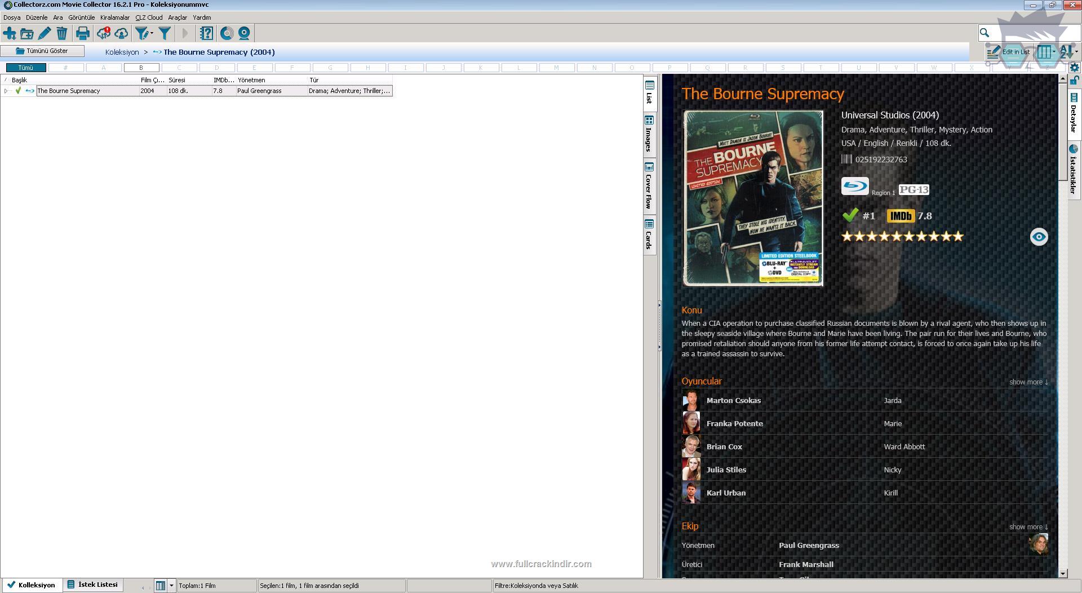Click the pencil Edit Movie icon
1082x593 pixels.
coord(44,34)
